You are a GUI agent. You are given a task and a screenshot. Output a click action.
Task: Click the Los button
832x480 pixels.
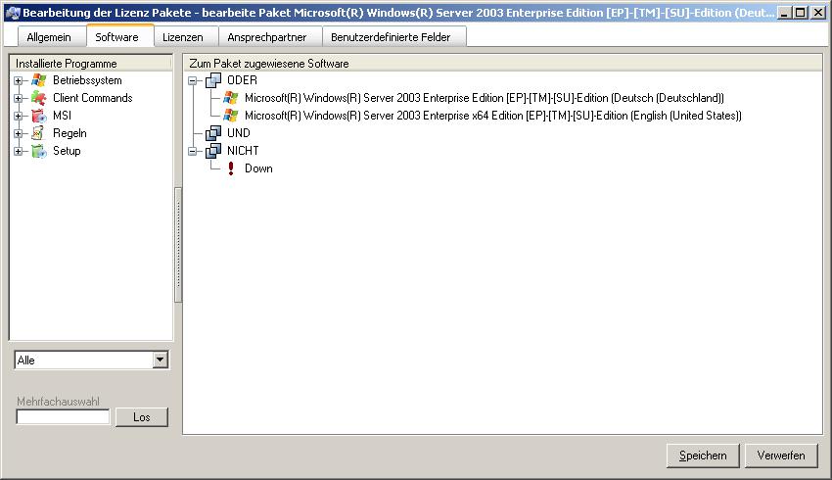[142, 417]
